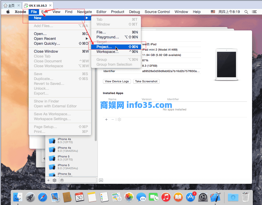Viewport: 262px width, 205px height.
Task: Open the Source Control menu
Action: tap(157, 12)
